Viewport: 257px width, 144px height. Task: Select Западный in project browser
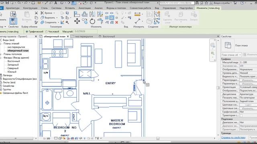pos(13,65)
